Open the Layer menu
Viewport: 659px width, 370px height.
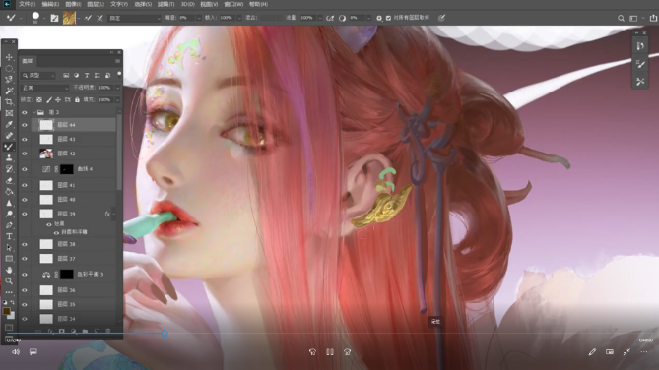[x=96, y=4]
